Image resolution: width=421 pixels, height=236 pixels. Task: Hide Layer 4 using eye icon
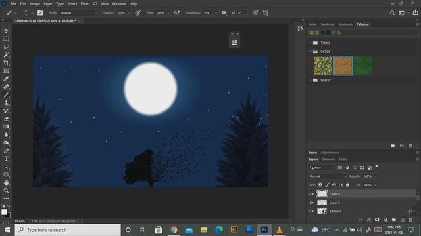(311, 194)
